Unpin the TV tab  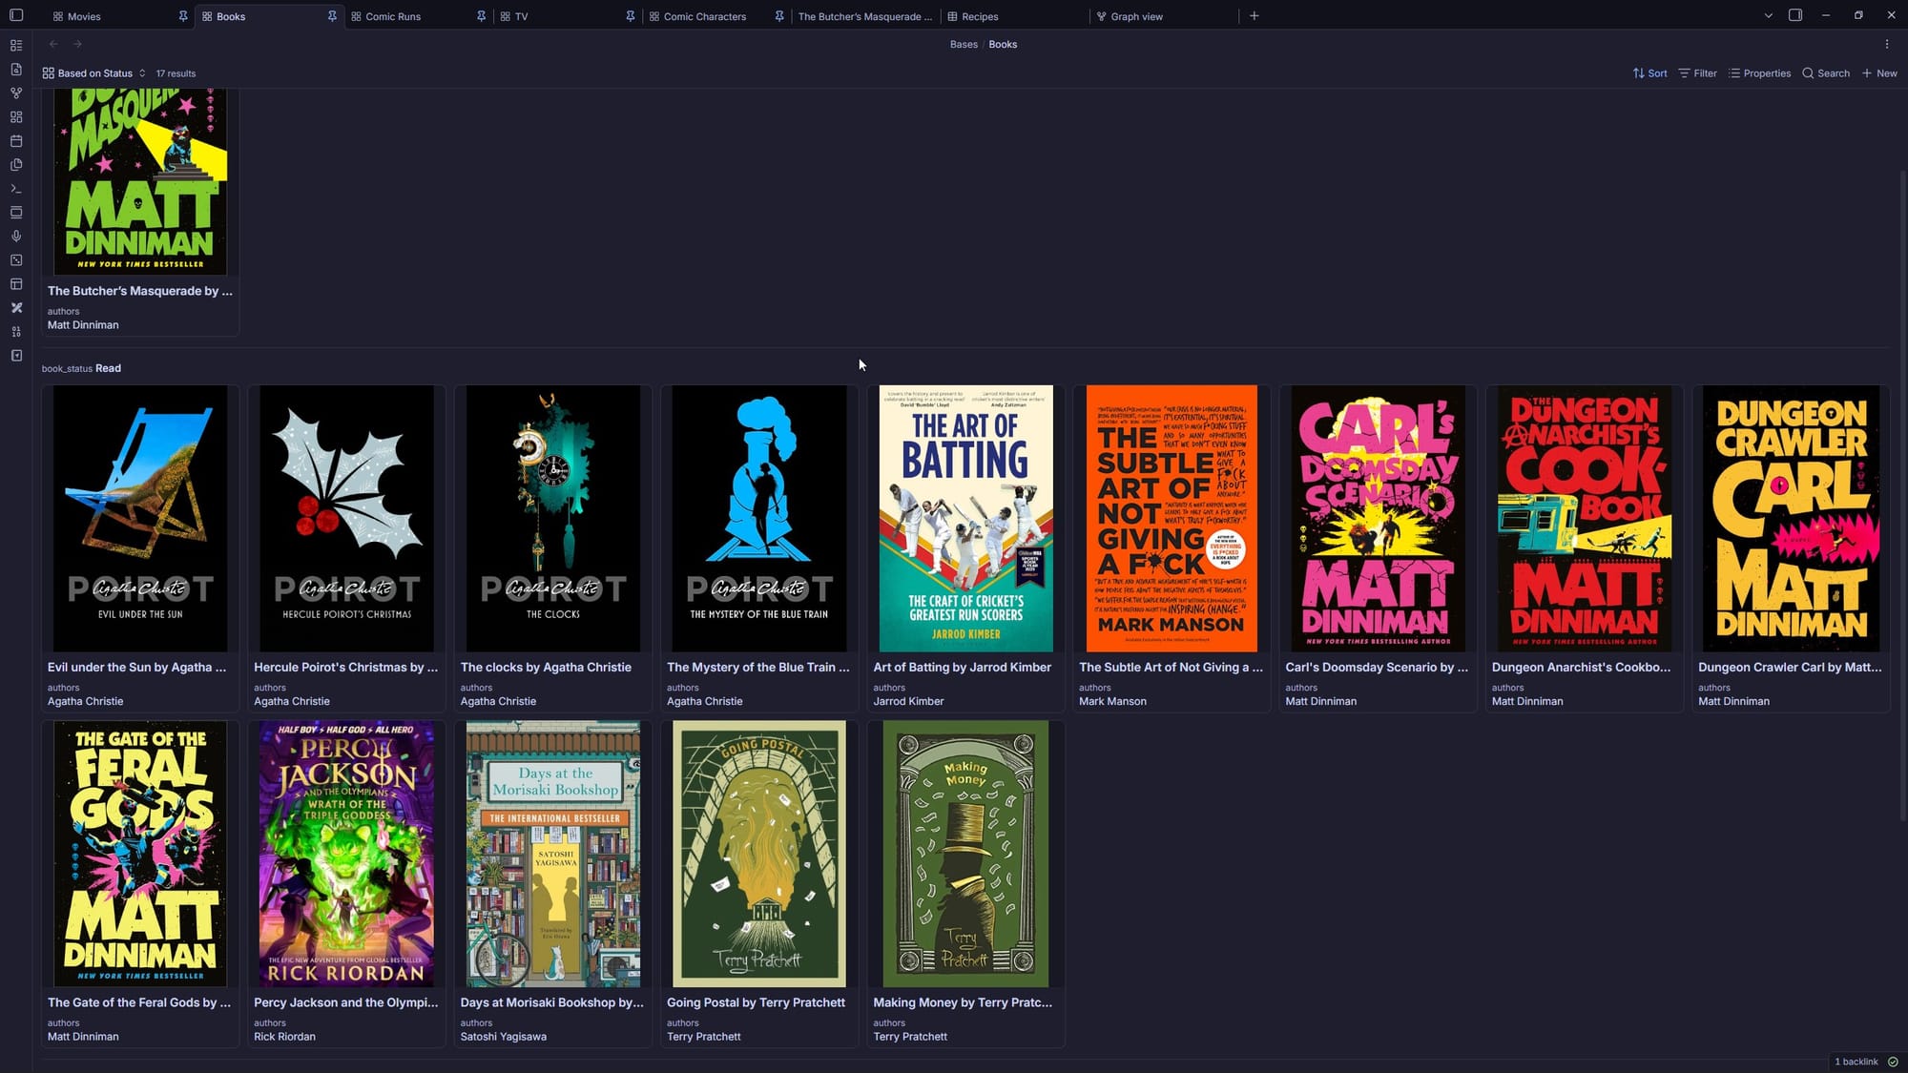coord(631,16)
